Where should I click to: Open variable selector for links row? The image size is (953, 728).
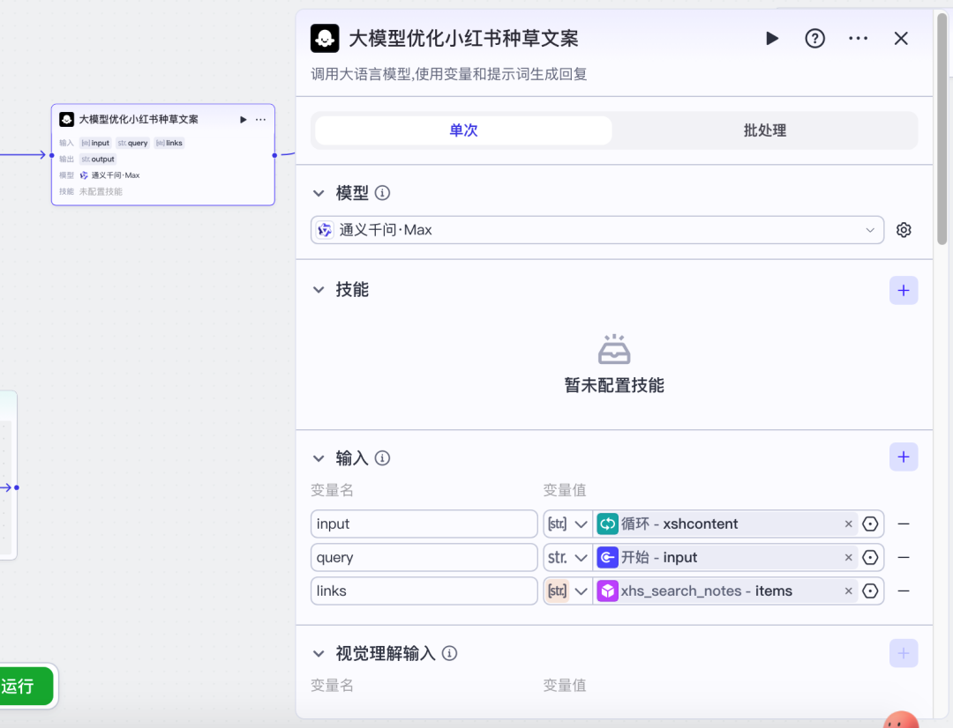click(870, 591)
